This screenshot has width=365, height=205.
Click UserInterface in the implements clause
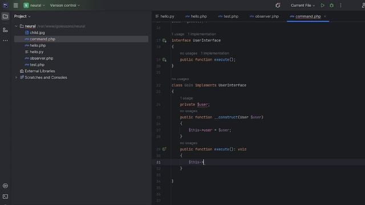coord(232,85)
